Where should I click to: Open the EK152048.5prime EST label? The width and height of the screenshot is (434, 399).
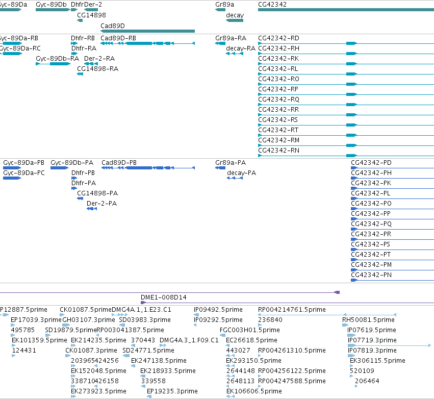point(99,371)
